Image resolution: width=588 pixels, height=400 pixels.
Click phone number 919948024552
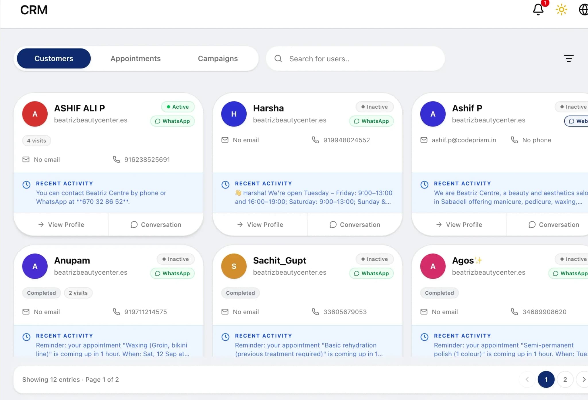tap(347, 140)
